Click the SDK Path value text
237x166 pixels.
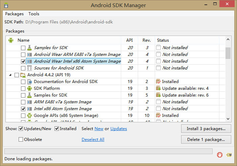click(69, 22)
